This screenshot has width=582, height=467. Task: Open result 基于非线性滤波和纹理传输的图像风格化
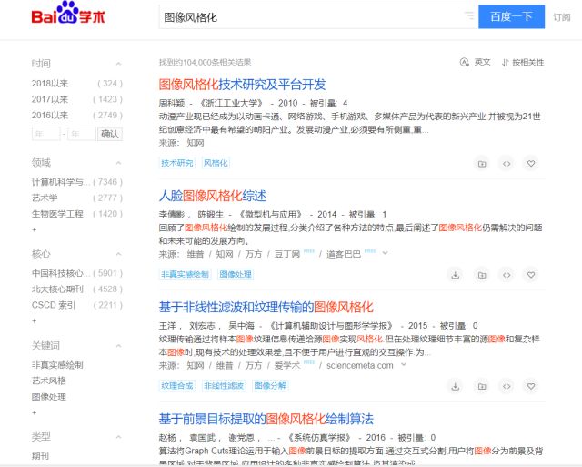click(x=266, y=308)
